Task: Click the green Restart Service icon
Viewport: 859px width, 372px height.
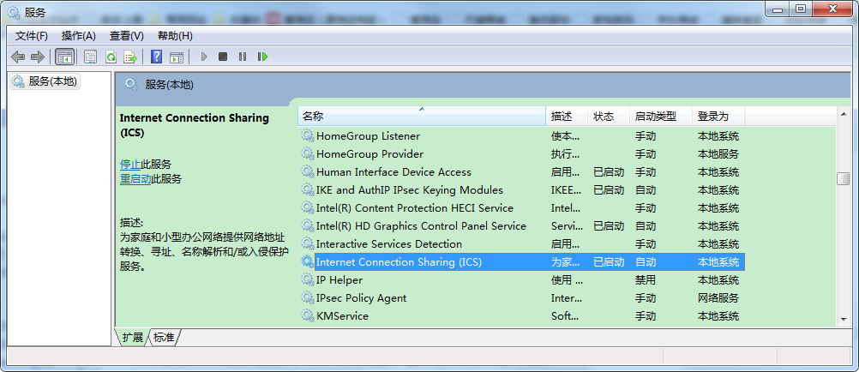Action: (263, 57)
